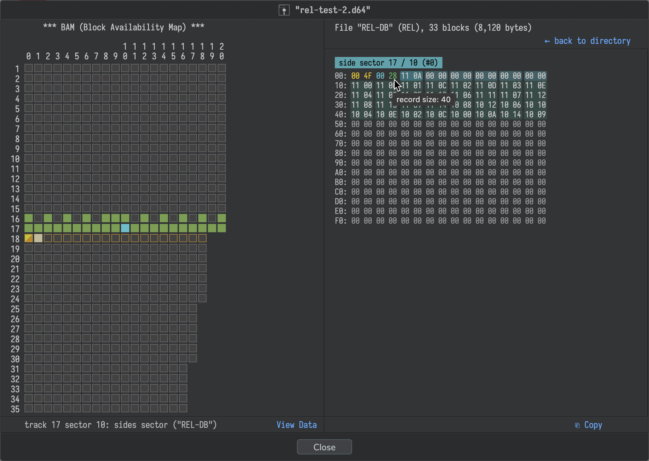The image size is (649, 461).
Task: Go back to directory via the link
Action: [587, 41]
